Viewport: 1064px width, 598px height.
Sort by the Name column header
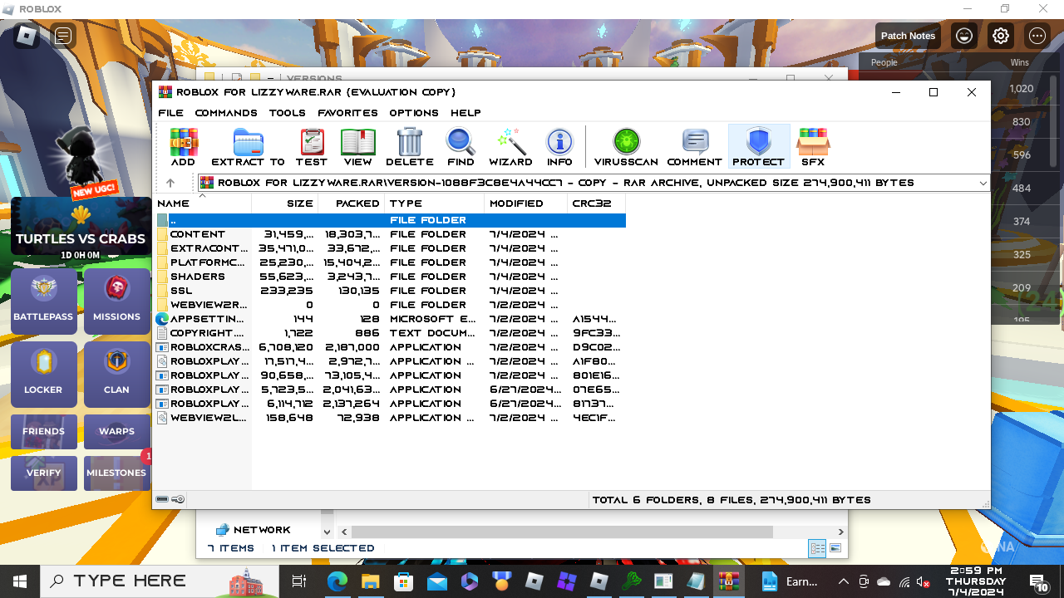click(x=203, y=203)
